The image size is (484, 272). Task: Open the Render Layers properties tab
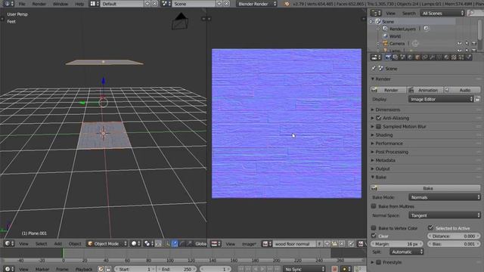point(396,57)
